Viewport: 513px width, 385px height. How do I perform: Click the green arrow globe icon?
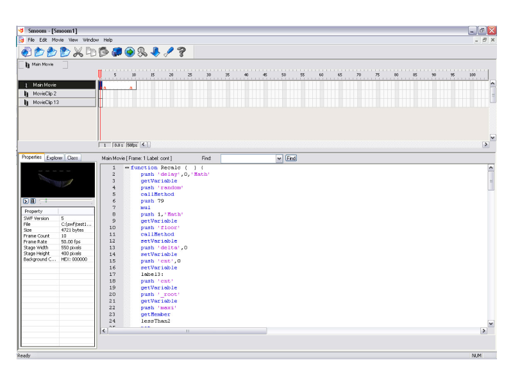(x=130, y=52)
